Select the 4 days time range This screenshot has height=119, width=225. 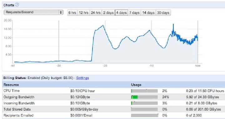point(121,13)
